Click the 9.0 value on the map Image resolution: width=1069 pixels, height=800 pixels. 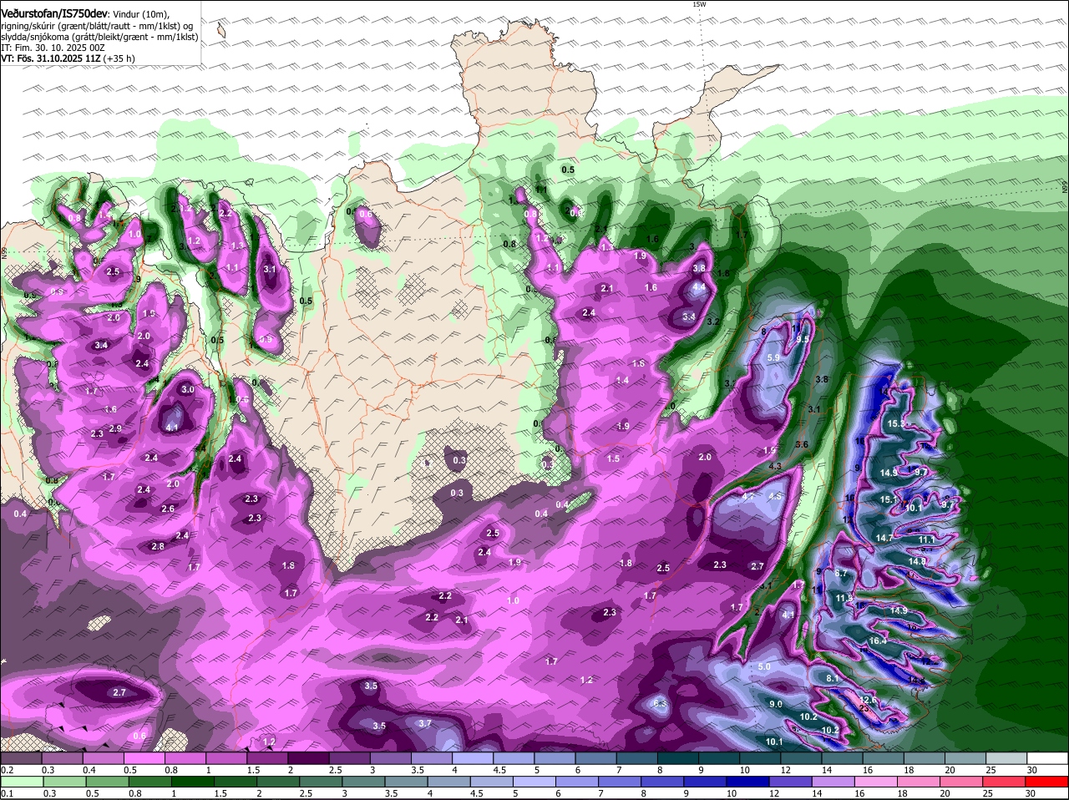(x=776, y=704)
